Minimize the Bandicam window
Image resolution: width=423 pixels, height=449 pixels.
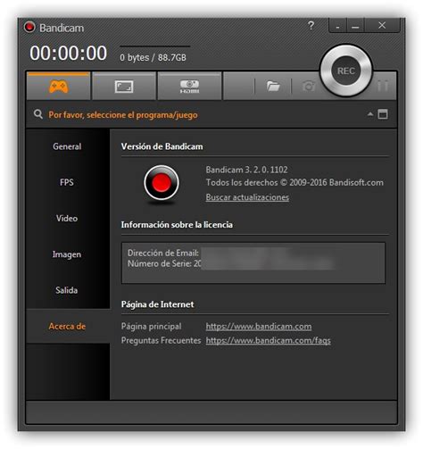pyautogui.click(x=355, y=26)
